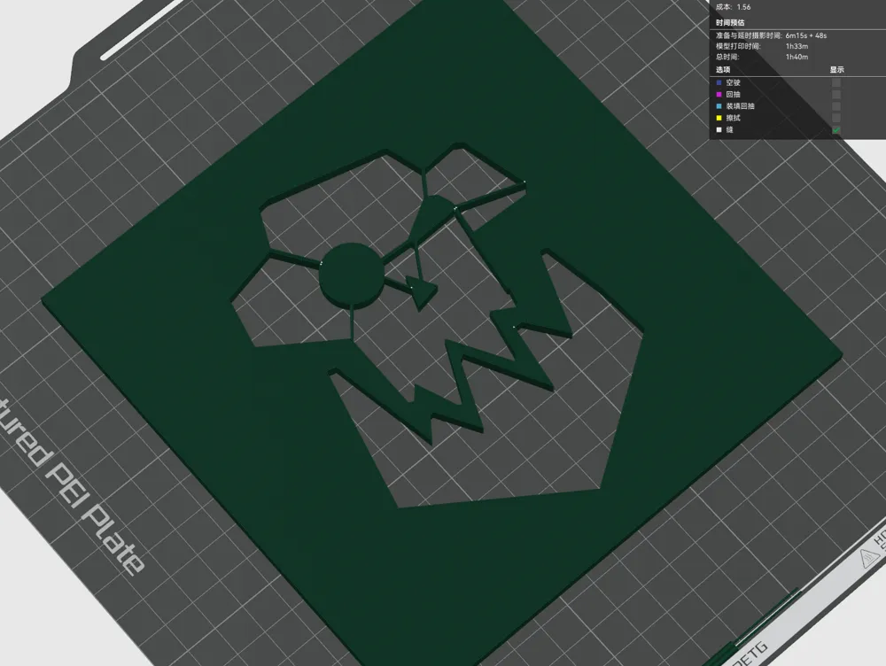Click the 准备与延时摄影时间 label
Image resolution: width=886 pixels, height=666 pixels.
(x=749, y=35)
